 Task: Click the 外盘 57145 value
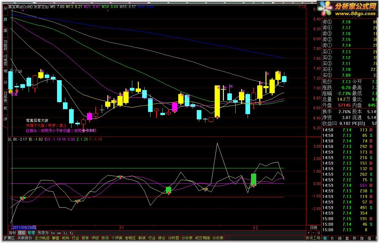tap(344, 105)
